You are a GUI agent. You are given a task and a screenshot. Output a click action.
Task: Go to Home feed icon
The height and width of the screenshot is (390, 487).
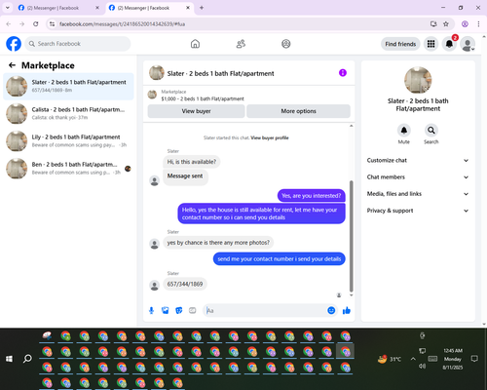[x=195, y=44]
